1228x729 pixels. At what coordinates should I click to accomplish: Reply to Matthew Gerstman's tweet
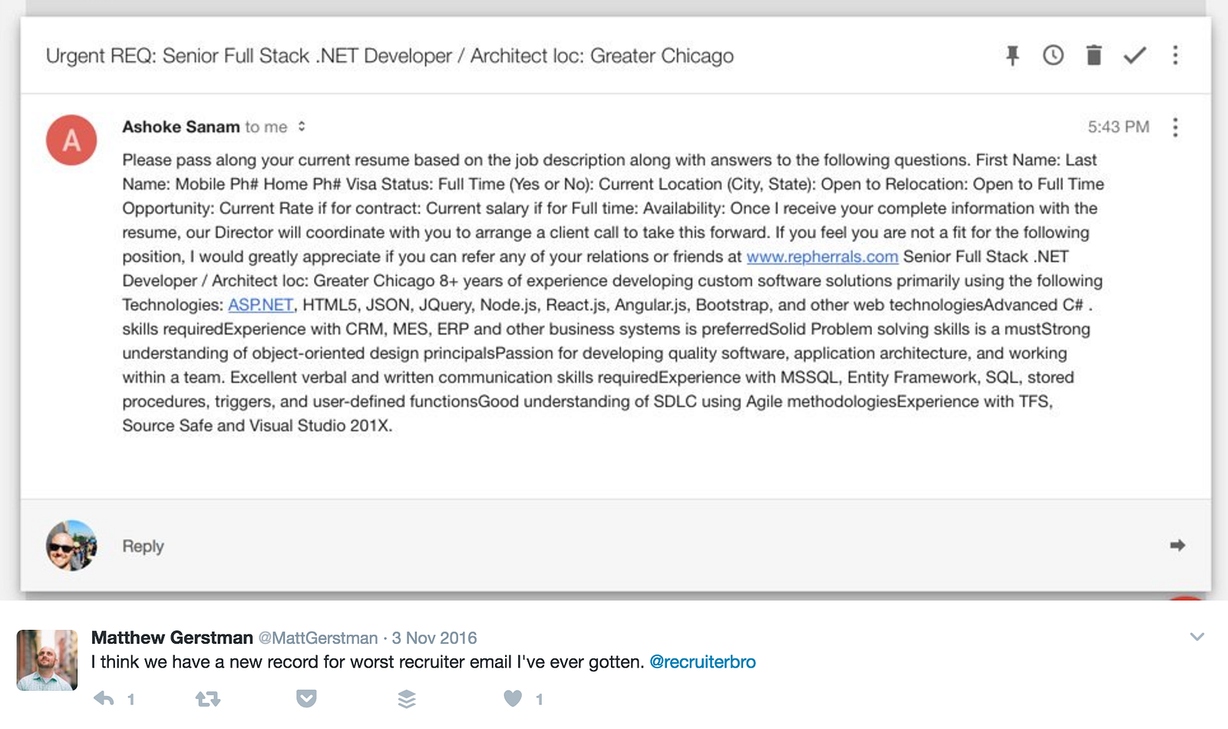pyautogui.click(x=104, y=698)
